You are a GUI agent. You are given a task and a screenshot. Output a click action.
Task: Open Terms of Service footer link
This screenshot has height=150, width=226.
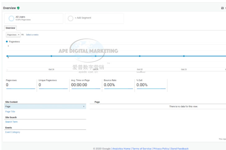pyautogui.click(x=142, y=148)
